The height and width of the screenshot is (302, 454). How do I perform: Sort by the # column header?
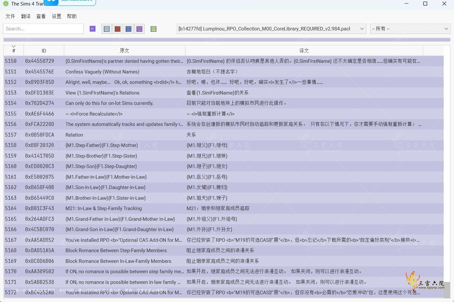coord(14,50)
